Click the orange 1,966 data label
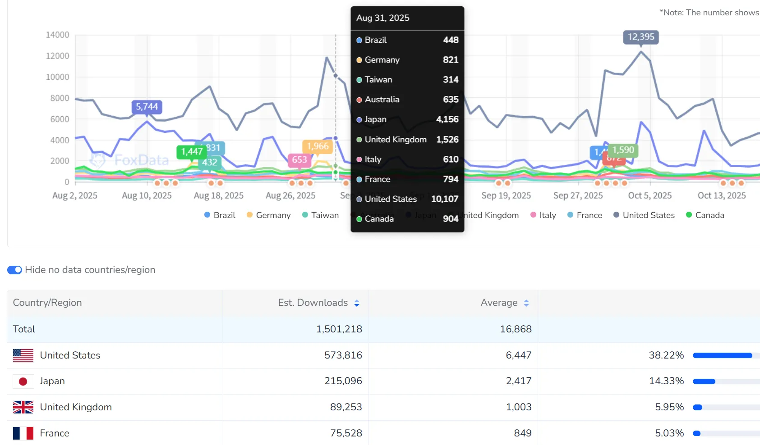 [318, 146]
